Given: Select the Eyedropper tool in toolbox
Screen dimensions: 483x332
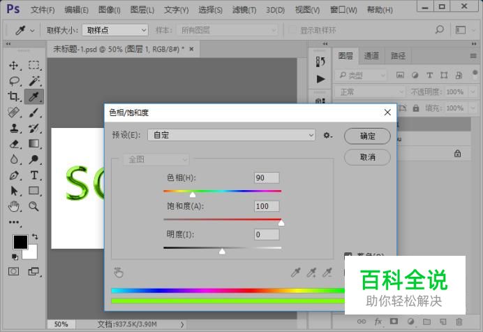Looking at the screenshot, I should tap(34, 96).
